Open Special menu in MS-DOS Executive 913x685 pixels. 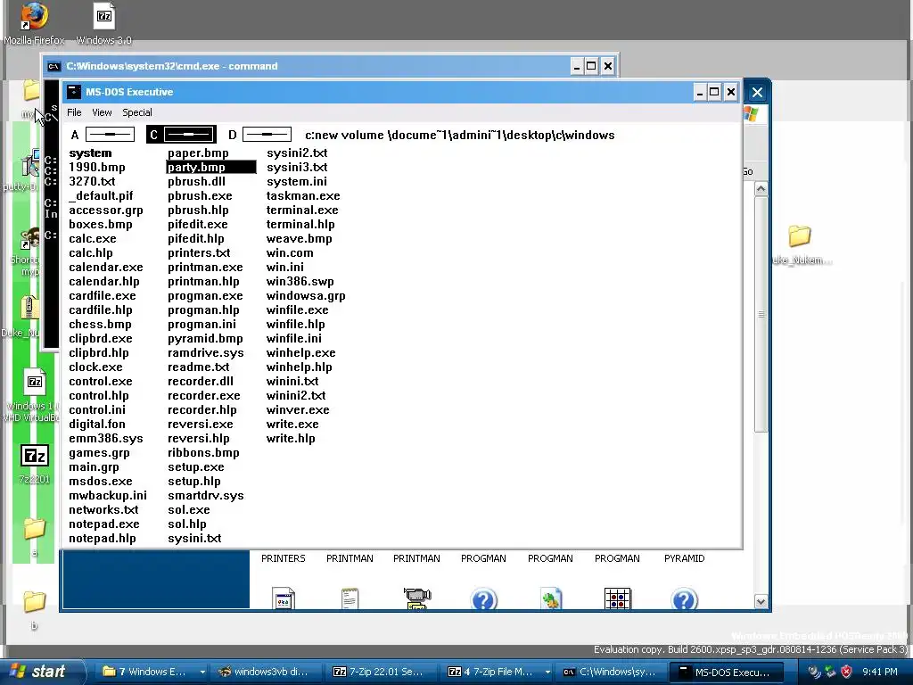coord(136,112)
